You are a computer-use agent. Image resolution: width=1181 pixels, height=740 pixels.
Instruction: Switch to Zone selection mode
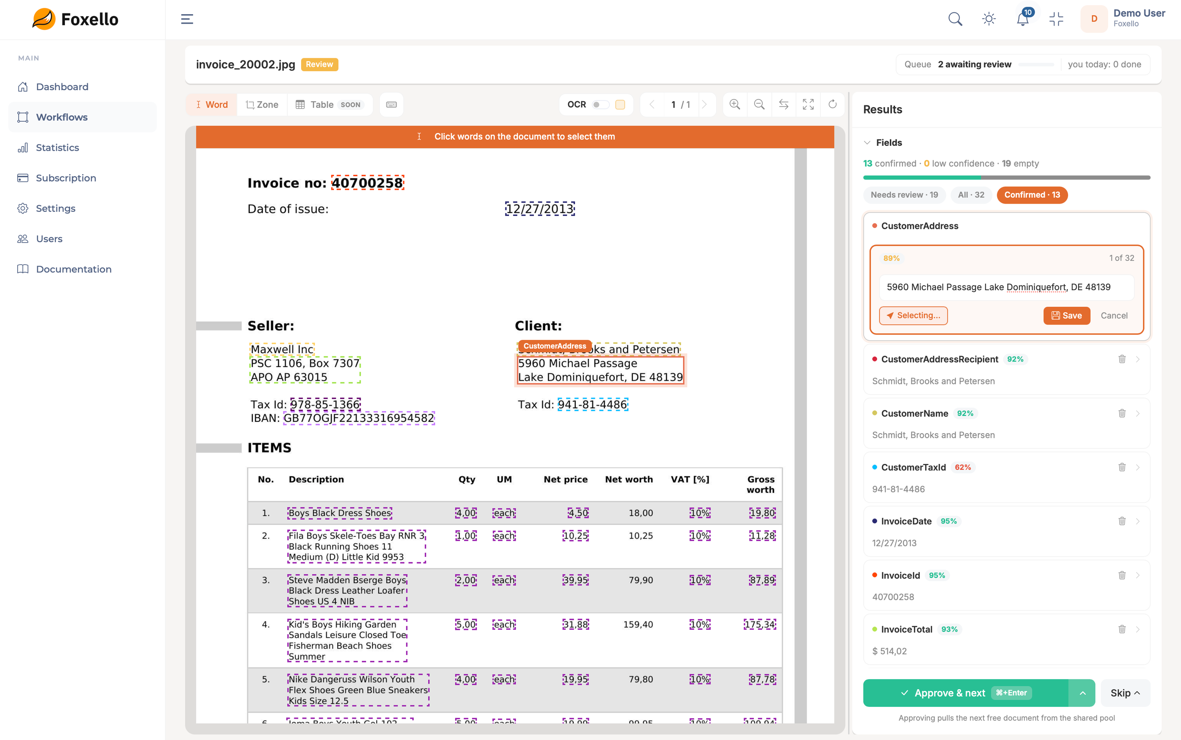(x=262, y=104)
